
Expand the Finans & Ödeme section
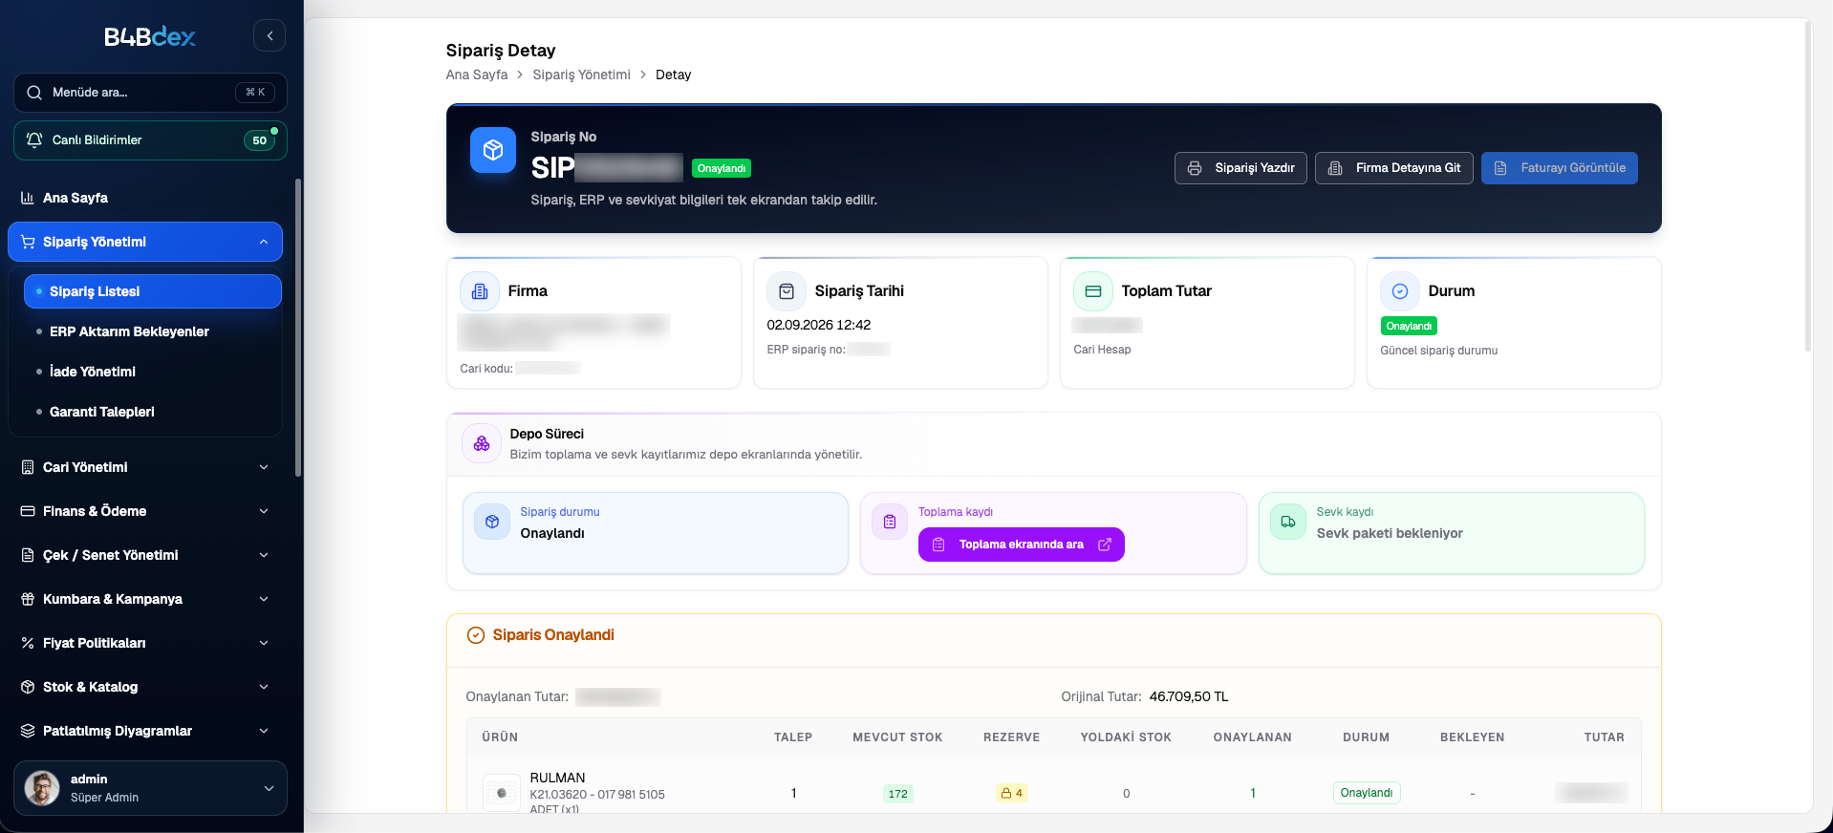(145, 511)
